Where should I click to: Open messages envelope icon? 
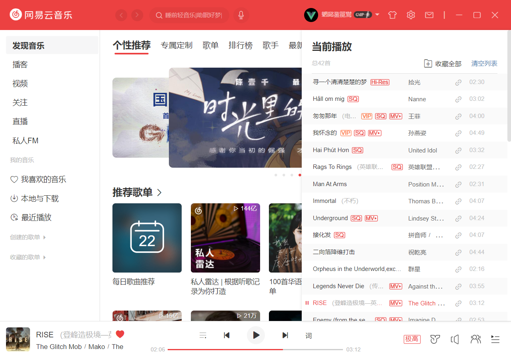pos(429,15)
